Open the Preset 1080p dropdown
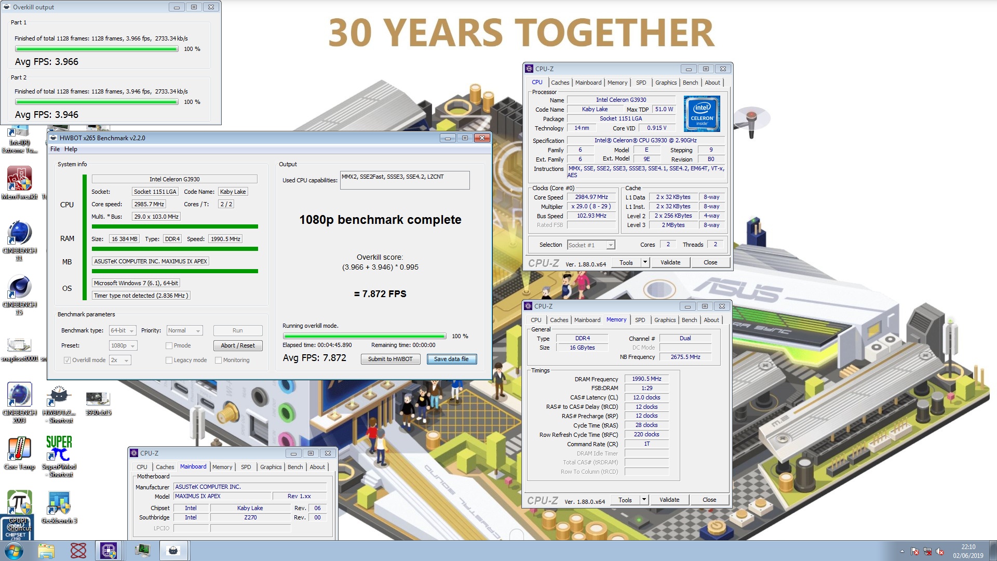 (123, 346)
